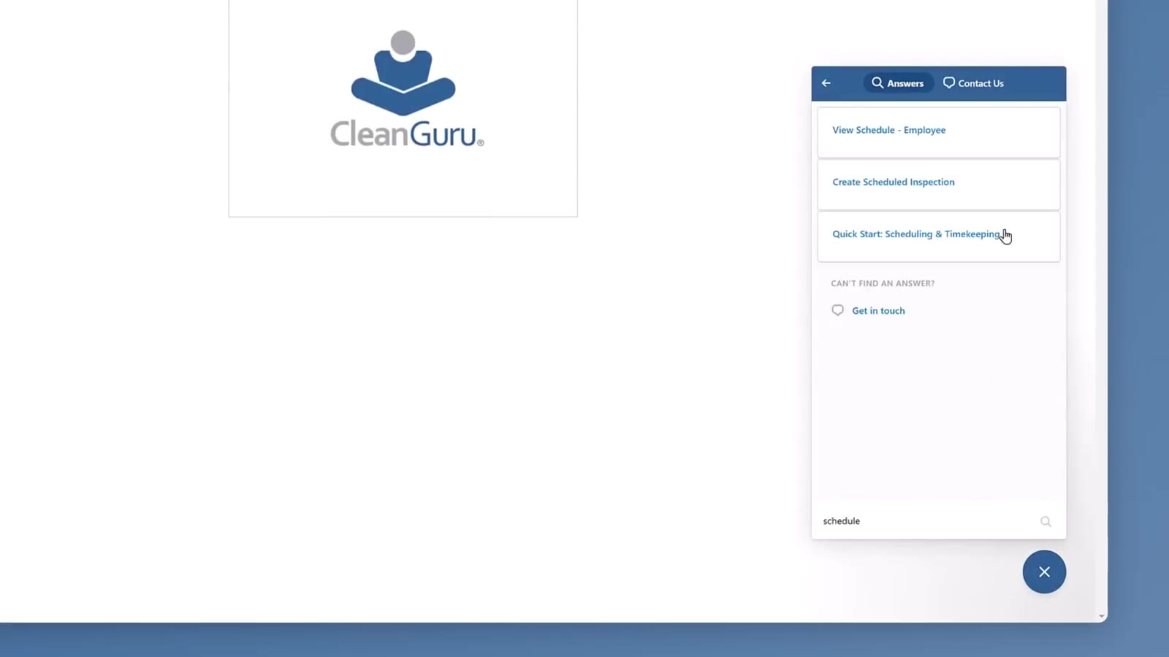
Task: Click the back arrow in help widget
Action: pyautogui.click(x=826, y=83)
